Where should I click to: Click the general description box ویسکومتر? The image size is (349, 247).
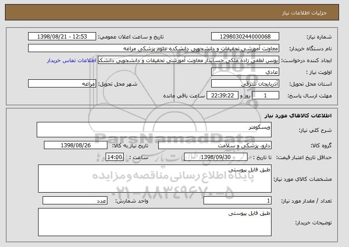154,130
